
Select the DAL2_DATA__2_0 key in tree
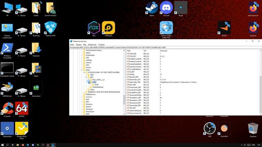coord(98,80)
